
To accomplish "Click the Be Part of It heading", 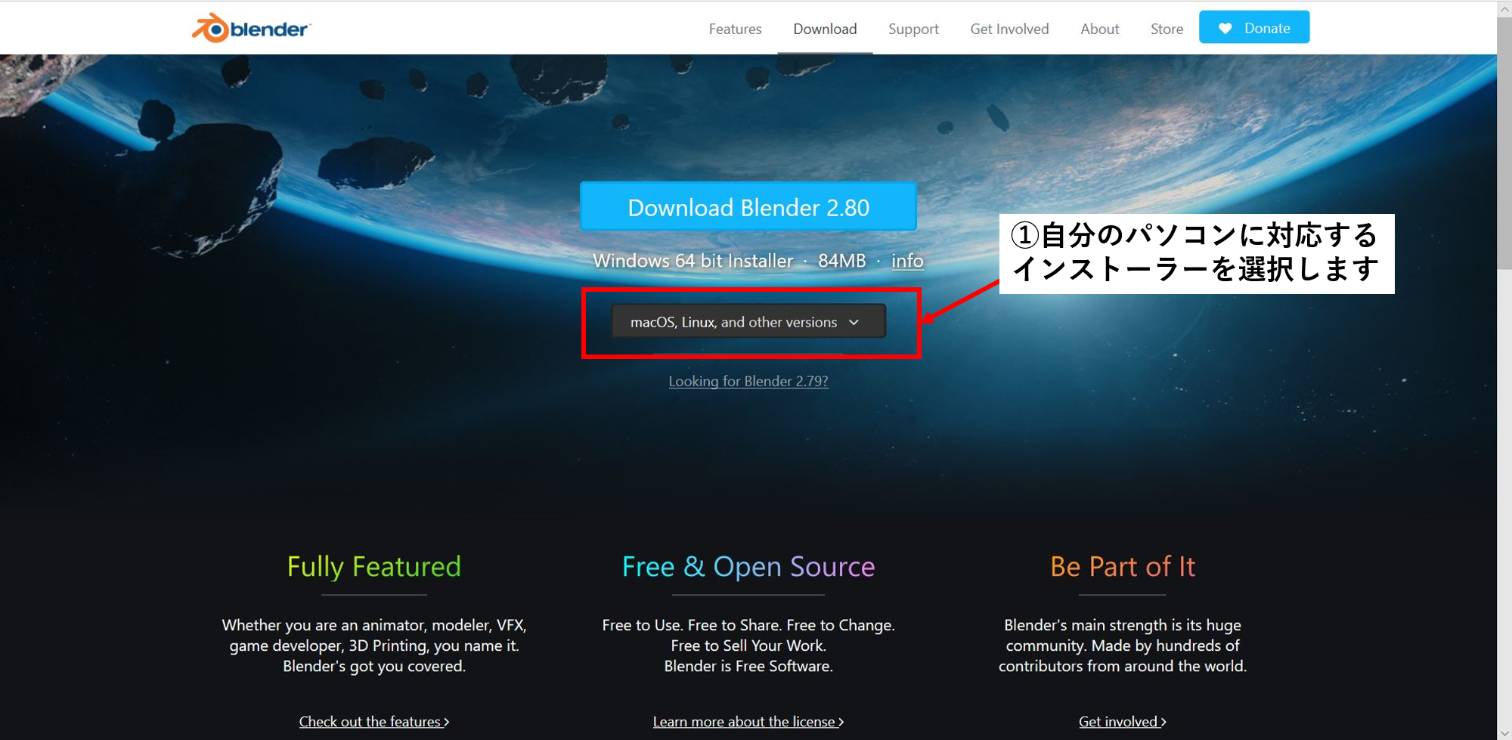I will (1123, 566).
